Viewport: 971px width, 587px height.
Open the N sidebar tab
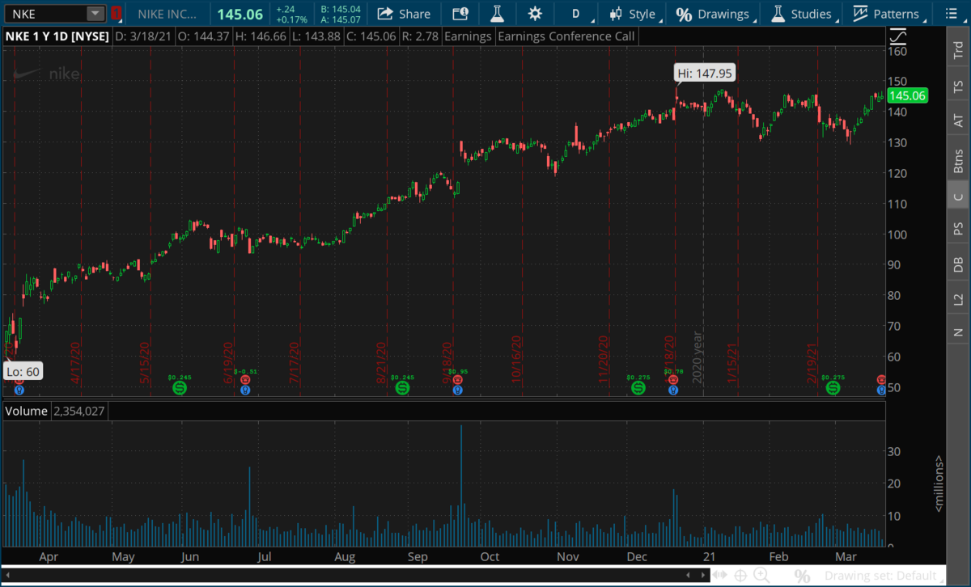(959, 332)
